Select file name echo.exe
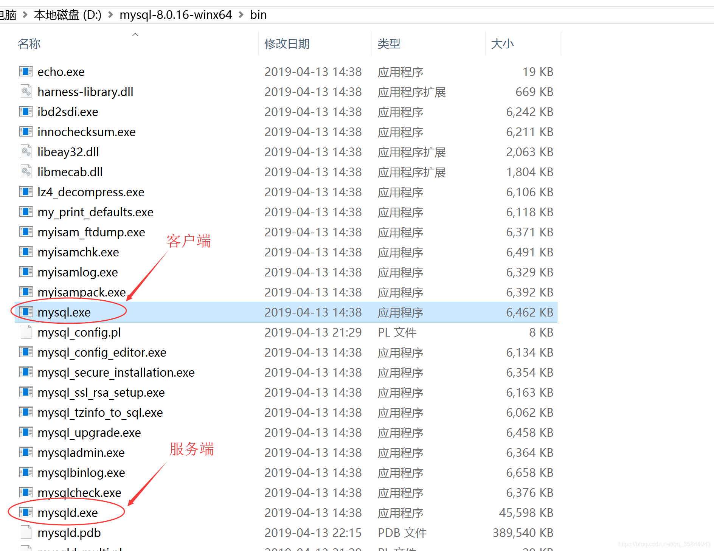714x551 pixels. pyautogui.click(x=61, y=72)
